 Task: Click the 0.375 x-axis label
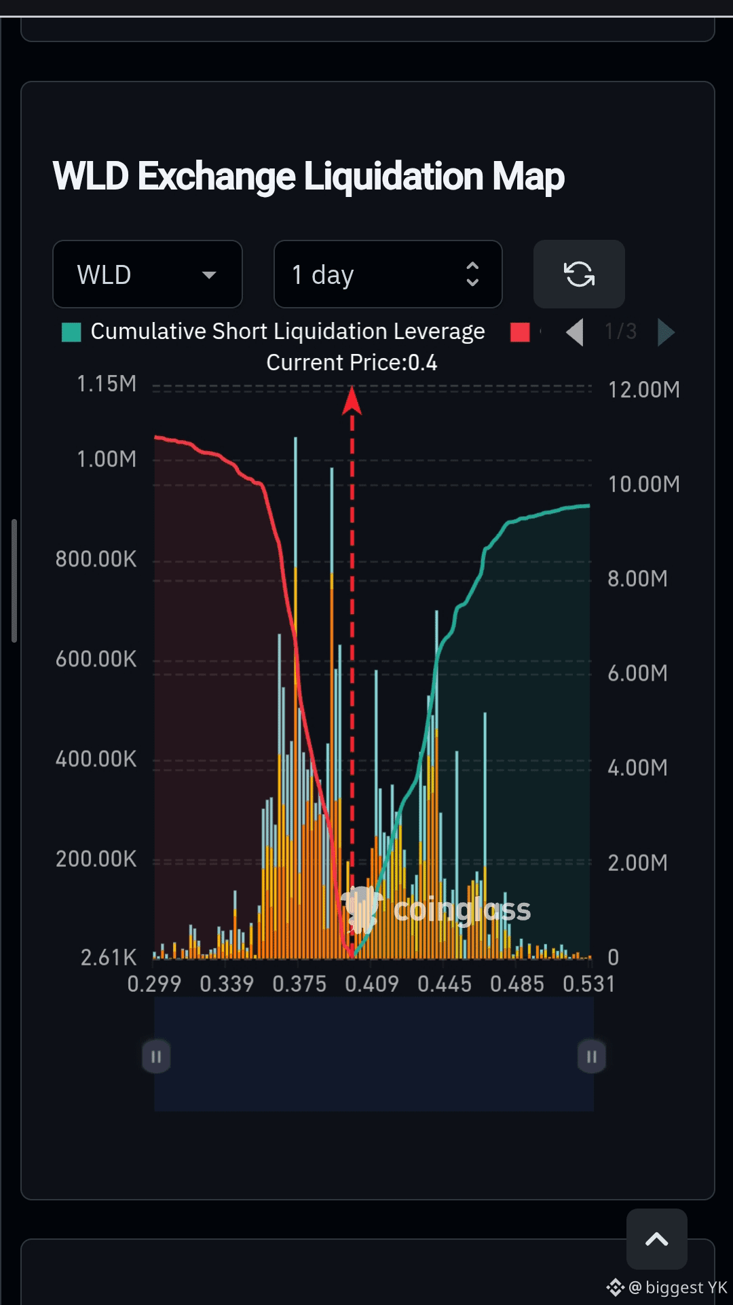(299, 984)
